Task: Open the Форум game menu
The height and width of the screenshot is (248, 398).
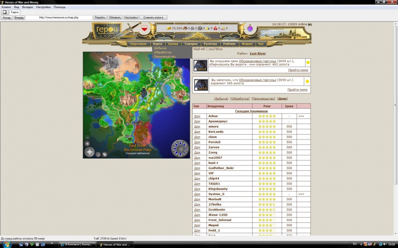Action: tap(247, 44)
